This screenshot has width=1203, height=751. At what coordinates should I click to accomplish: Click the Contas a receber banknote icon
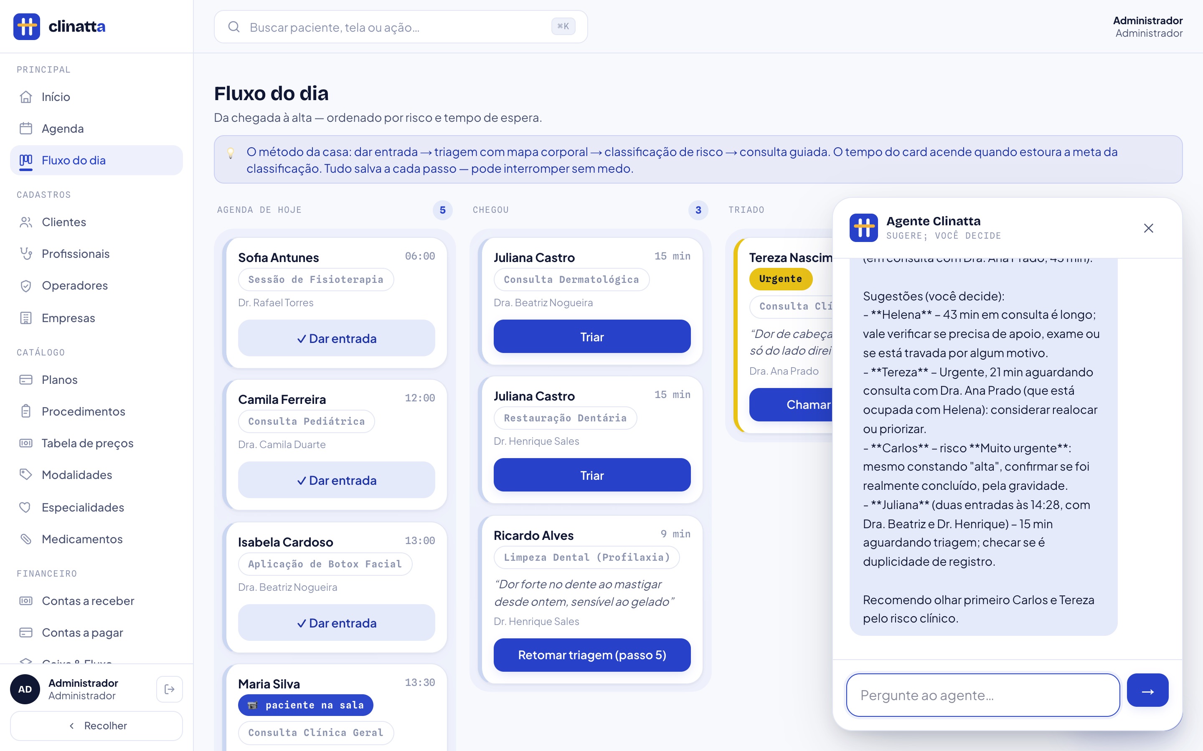click(x=26, y=601)
